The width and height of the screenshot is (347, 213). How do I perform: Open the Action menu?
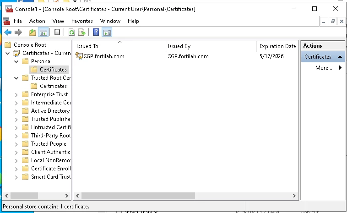point(37,21)
